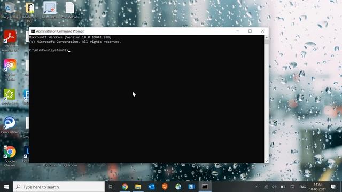Open the Adobe Pics folder on desktop

click(x=30, y=12)
